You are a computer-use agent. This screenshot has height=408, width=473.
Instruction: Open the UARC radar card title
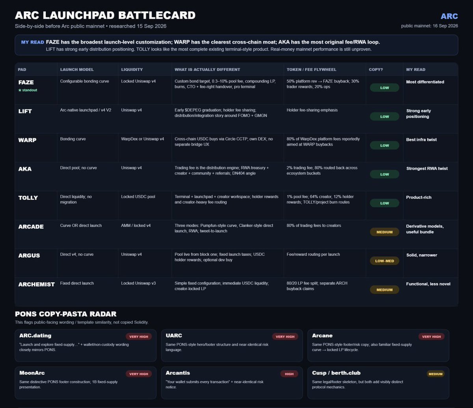click(x=174, y=336)
